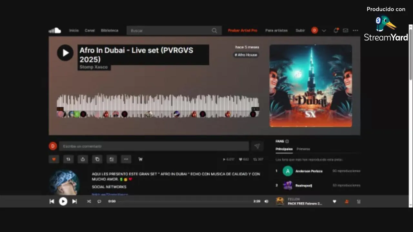413x232 pixels.
Task: Open the volume control icon
Action: [267, 201]
